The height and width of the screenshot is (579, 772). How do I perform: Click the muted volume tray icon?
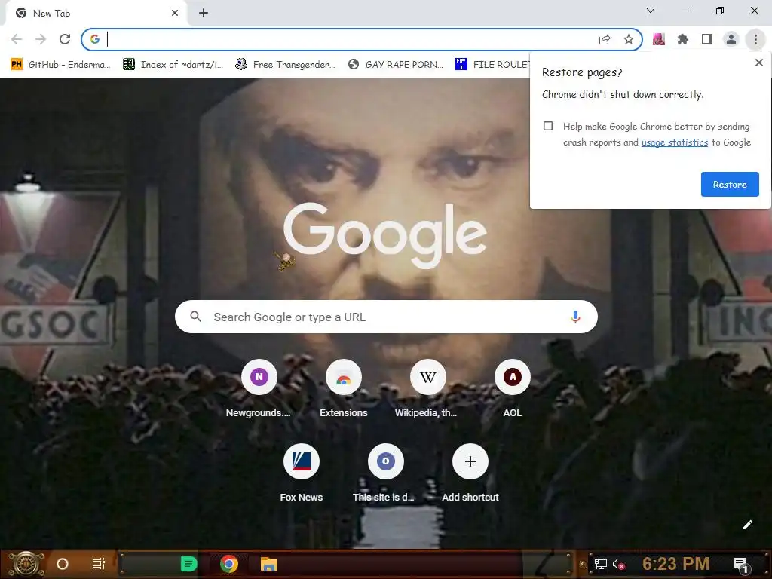(619, 564)
